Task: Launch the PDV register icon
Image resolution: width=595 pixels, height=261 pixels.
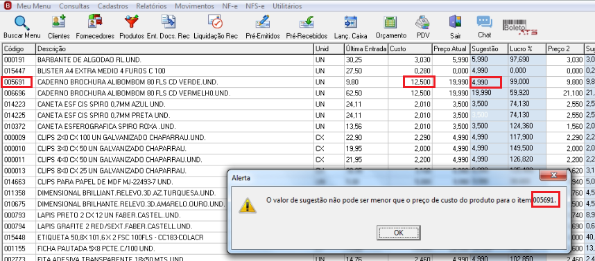Action: (x=422, y=22)
